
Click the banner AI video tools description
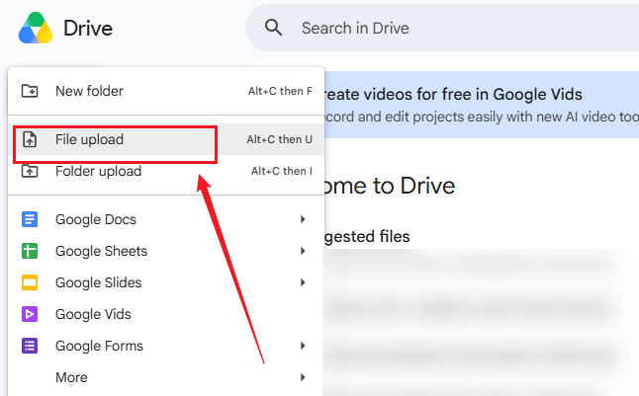[x=482, y=117]
